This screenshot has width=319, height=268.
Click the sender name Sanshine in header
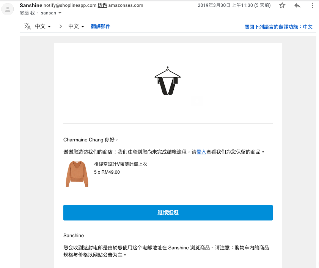31,5
